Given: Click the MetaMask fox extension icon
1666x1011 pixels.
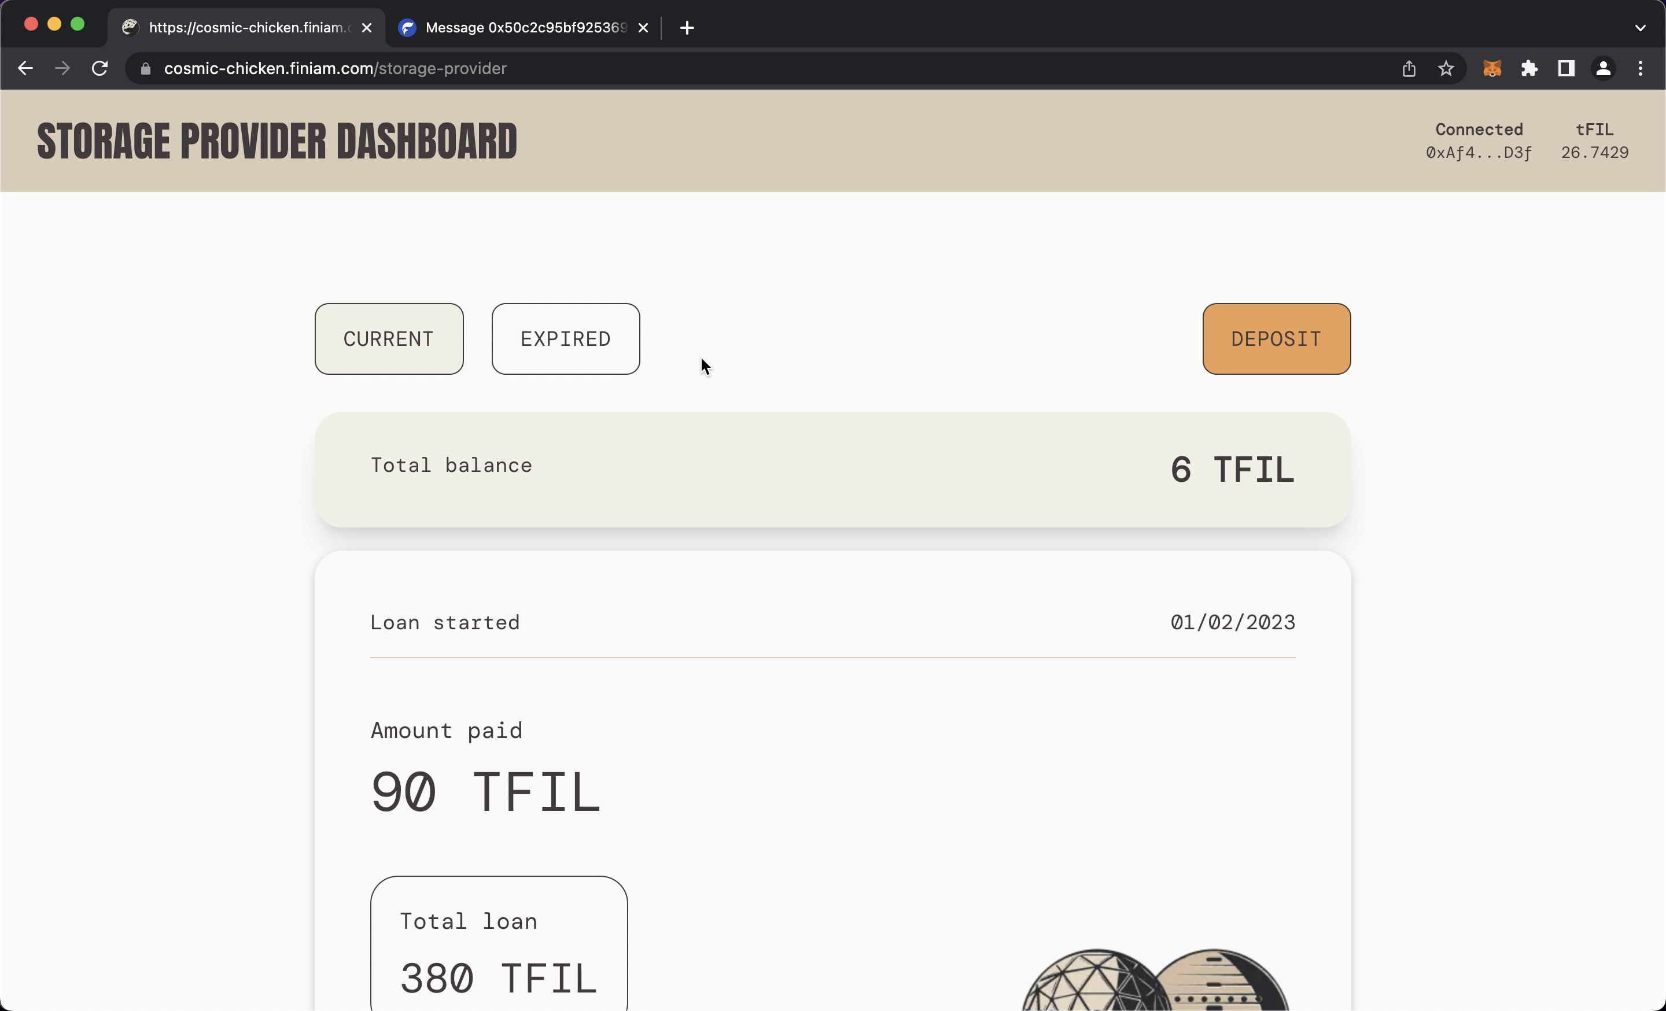Looking at the screenshot, I should pyautogui.click(x=1492, y=68).
